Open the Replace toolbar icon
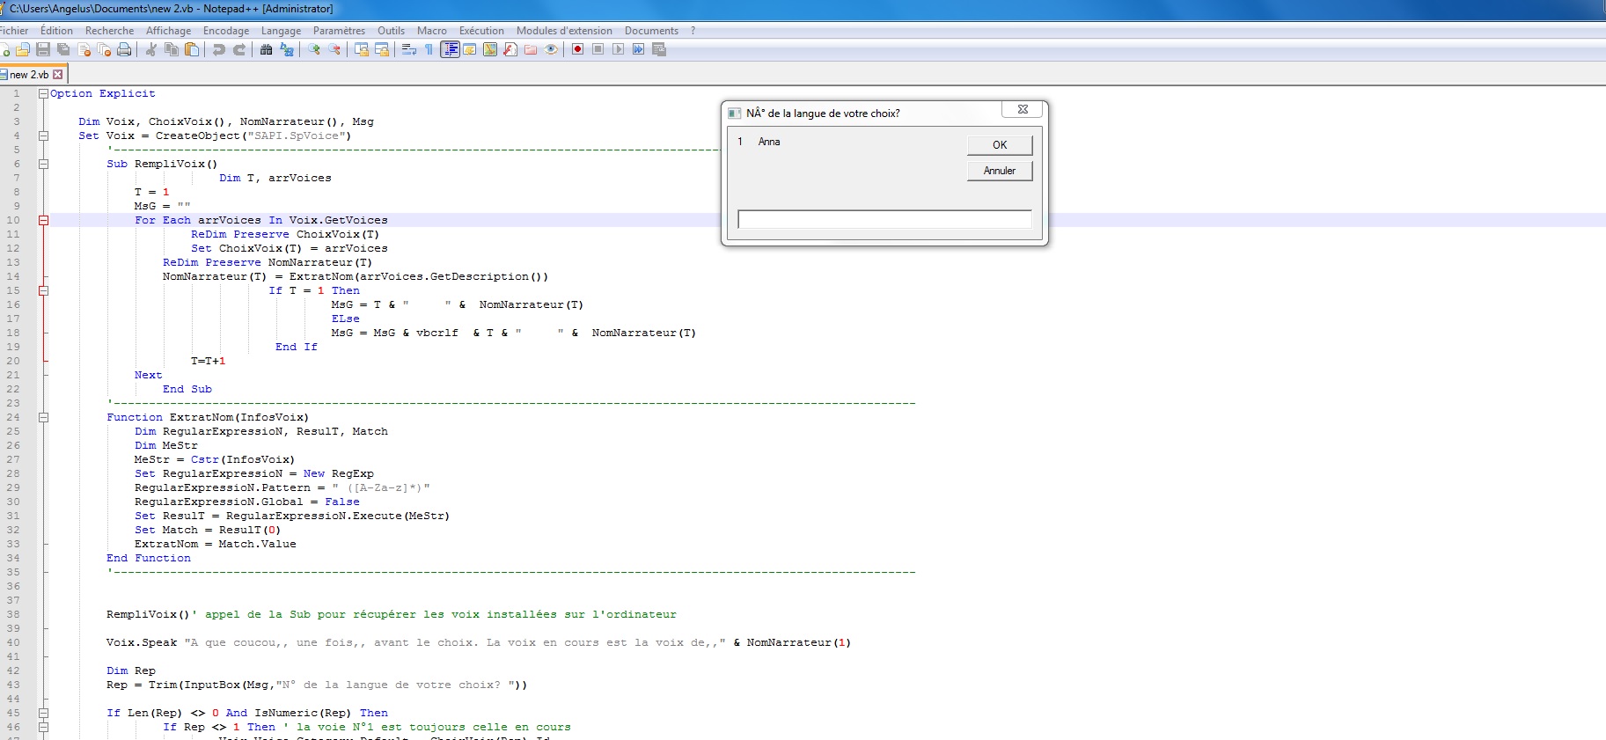 click(x=287, y=49)
